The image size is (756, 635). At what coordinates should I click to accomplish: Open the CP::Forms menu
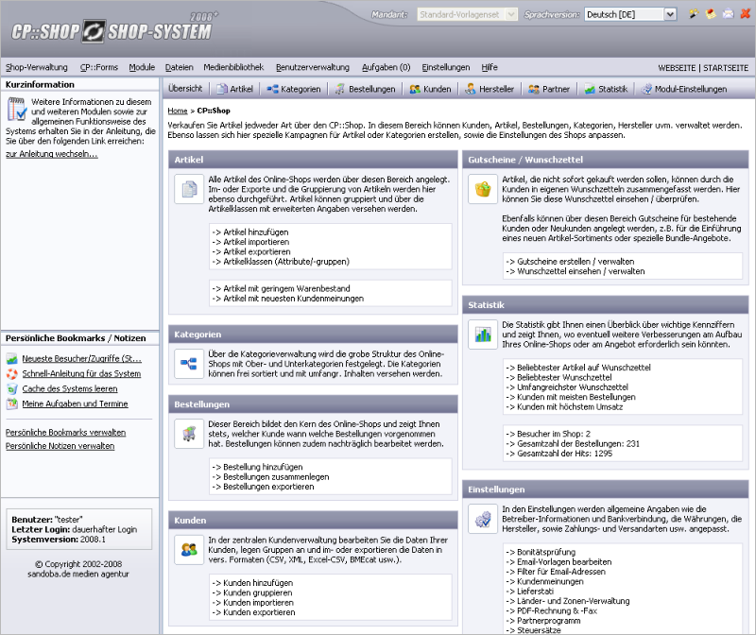tap(99, 67)
